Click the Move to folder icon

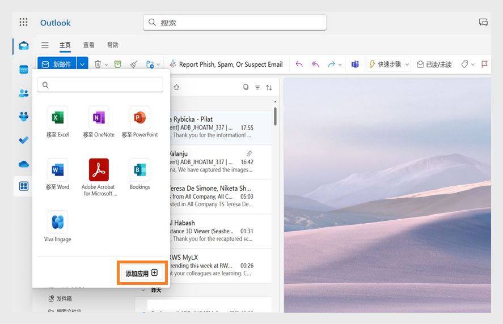(x=150, y=65)
